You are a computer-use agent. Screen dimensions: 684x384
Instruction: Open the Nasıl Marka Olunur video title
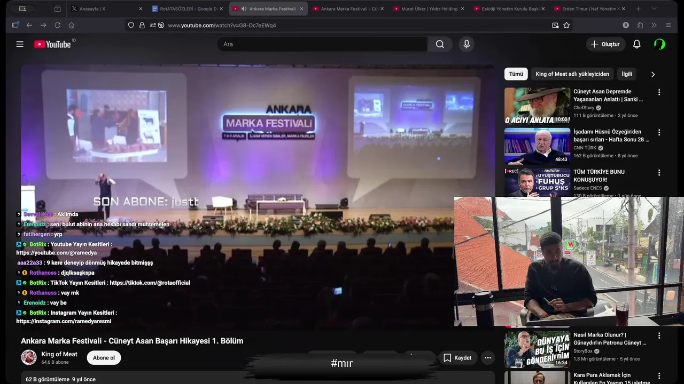(x=610, y=339)
